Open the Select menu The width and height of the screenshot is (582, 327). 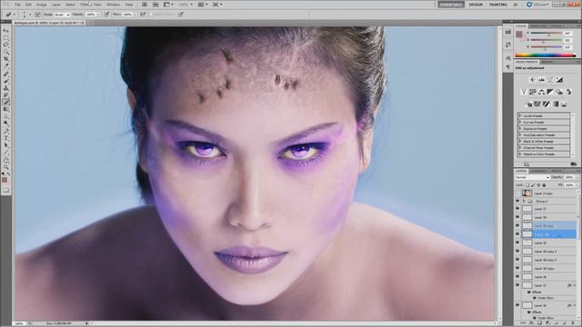(x=70, y=5)
